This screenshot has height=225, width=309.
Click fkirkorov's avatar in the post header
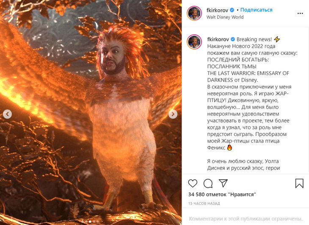tap(194, 13)
